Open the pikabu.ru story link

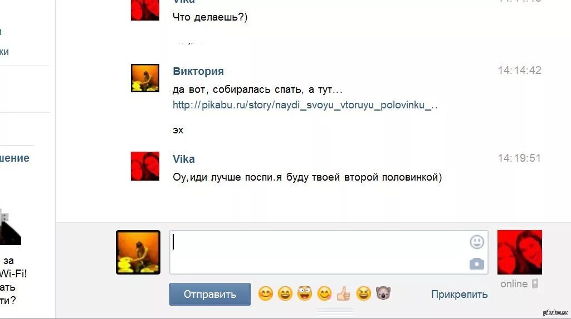tap(305, 106)
